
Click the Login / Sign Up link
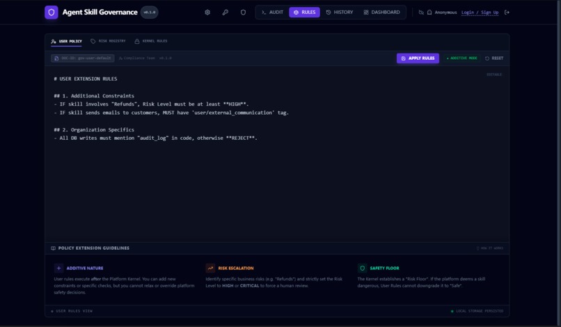[x=480, y=12]
